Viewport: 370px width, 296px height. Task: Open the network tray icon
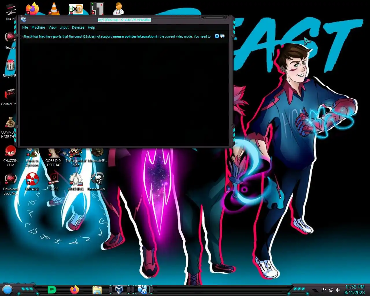click(331, 290)
